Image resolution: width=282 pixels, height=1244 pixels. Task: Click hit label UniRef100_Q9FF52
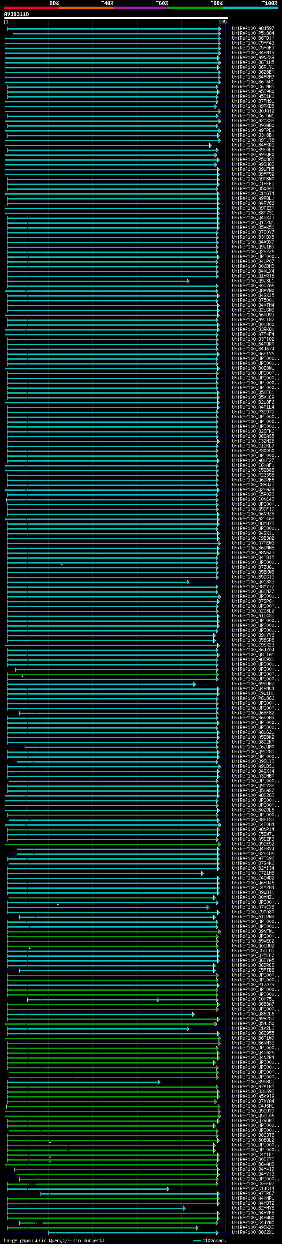(x=252, y=174)
